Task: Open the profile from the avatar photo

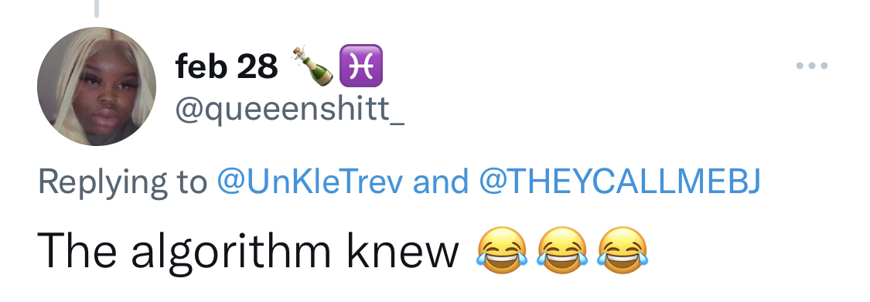Action: pos(97,87)
